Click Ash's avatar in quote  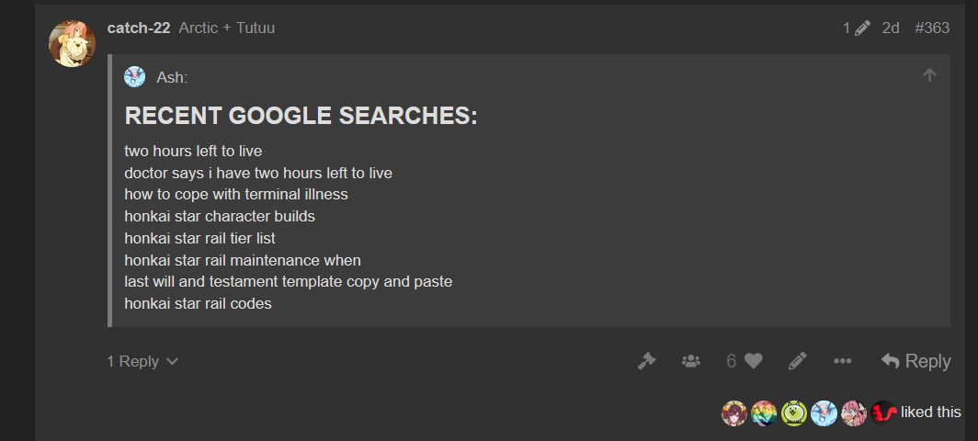(x=135, y=77)
